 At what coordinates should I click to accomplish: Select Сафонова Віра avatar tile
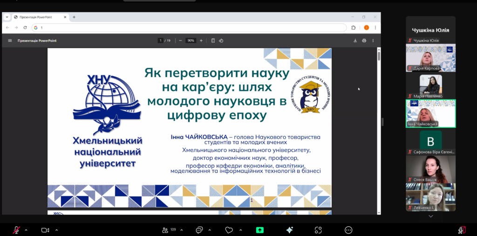tap(431, 141)
